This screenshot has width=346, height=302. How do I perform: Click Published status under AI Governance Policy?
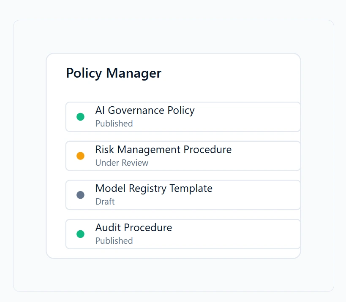pyautogui.click(x=114, y=124)
